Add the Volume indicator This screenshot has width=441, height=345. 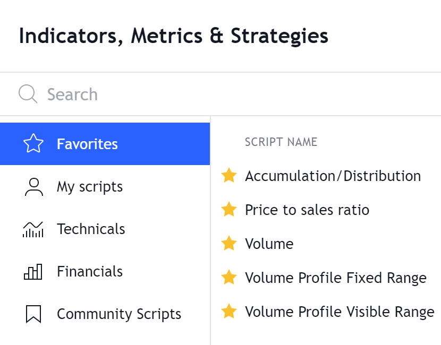(x=269, y=244)
